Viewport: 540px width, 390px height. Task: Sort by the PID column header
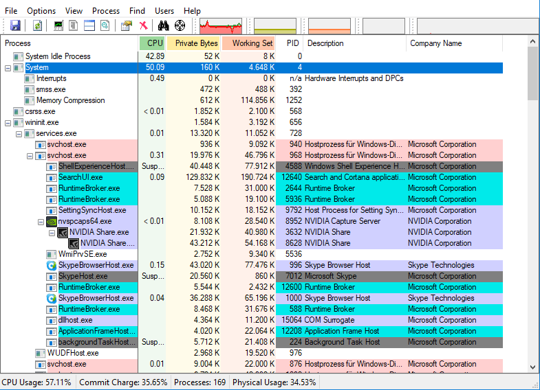pos(290,43)
